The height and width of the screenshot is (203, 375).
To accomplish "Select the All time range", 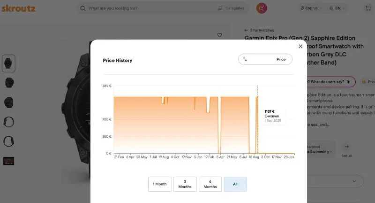I will click(235, 184).
